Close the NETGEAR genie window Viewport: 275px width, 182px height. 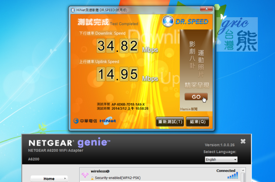click(x=243, y=141)
